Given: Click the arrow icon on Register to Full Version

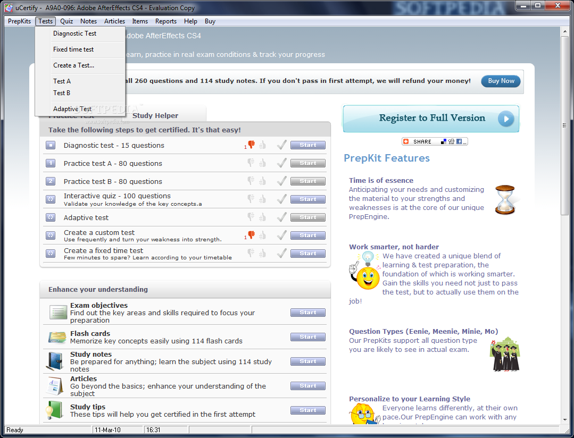Looking at the screenshot, I should 506,119.
